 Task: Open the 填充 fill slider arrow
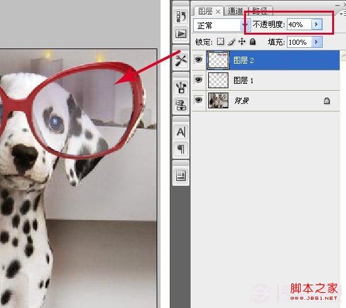click(x=316, y=42)
